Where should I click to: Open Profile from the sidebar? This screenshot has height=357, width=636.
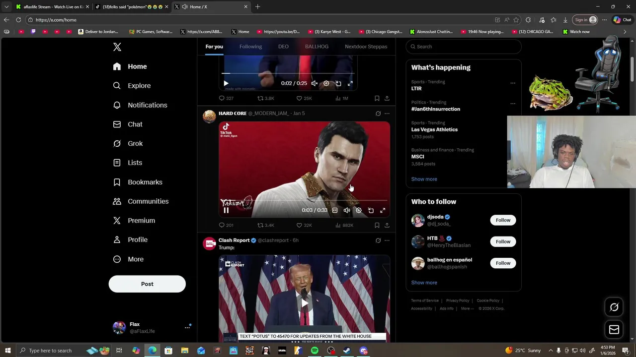pos(130,239)
